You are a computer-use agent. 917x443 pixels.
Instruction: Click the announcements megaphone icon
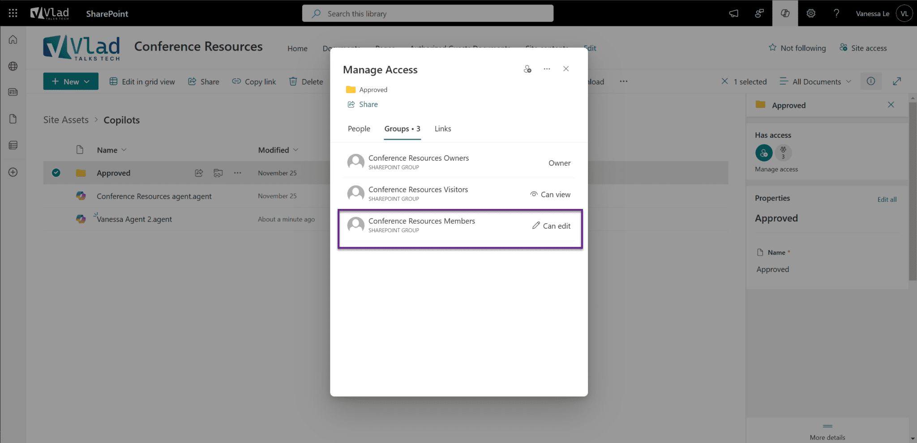pos(733,13)
